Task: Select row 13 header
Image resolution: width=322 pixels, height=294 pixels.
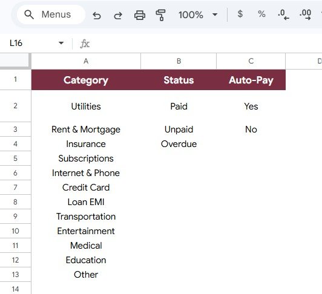Action: click(x=15, y=275)
